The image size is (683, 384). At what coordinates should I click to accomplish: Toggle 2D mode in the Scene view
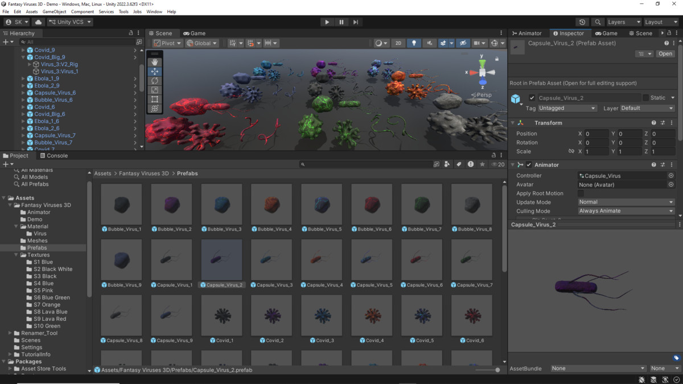398,43
